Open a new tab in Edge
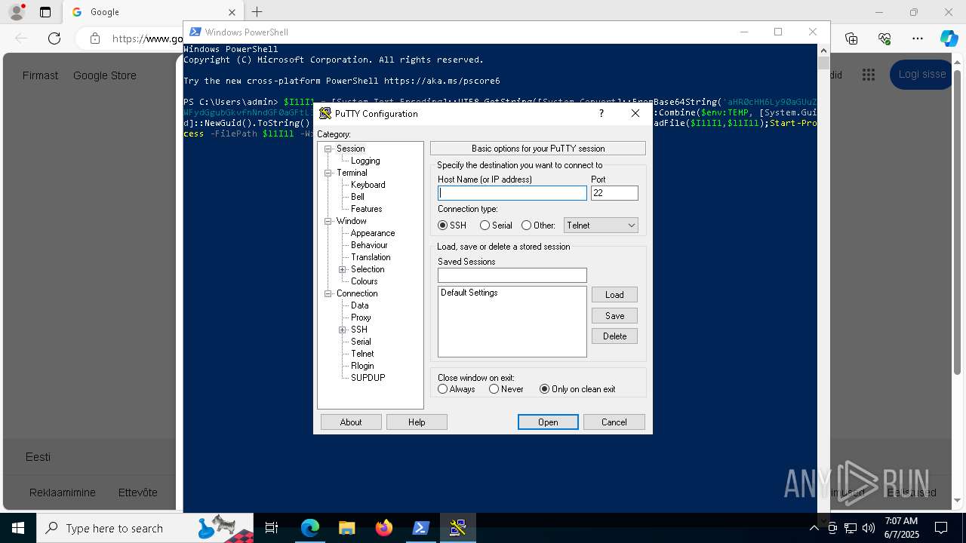Viewport: 966px width, 543px height. pyautogui.click(x=257, y=12)
